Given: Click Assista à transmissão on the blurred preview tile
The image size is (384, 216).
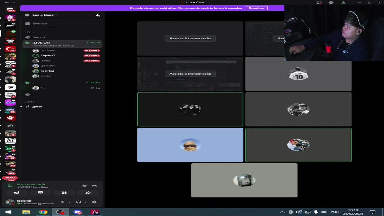Looking at the screenshot, I should pyautogui.click(x=190, y=74).
